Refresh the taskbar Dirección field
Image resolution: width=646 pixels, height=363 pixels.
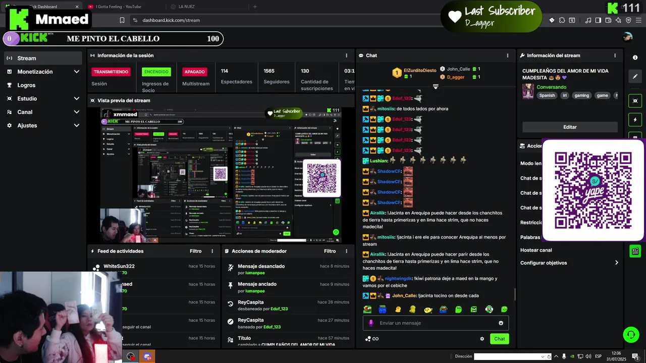[548, 356]
